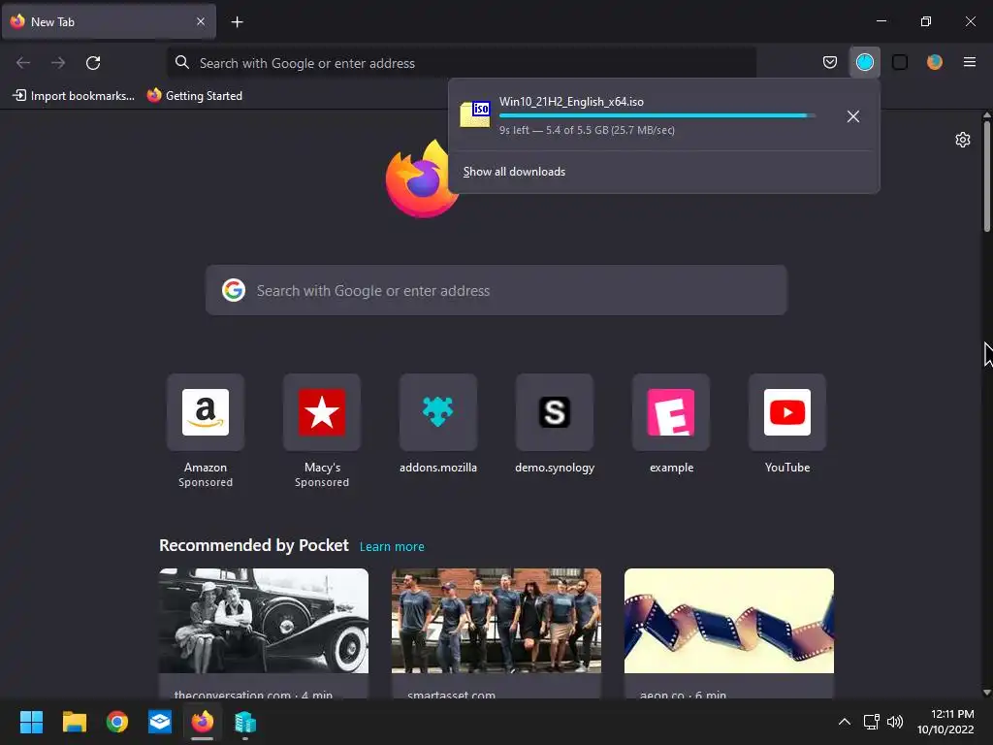Open the teal building-icon app on the taskbar
The height and width of the screenshot is (745, 993).
[245, 722]
